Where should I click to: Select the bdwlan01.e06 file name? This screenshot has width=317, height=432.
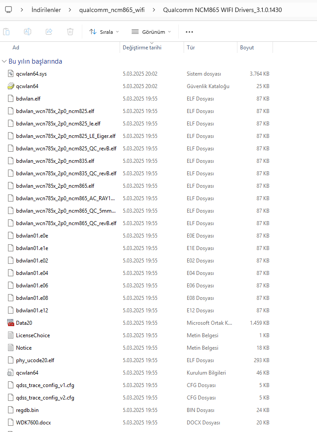32,286
